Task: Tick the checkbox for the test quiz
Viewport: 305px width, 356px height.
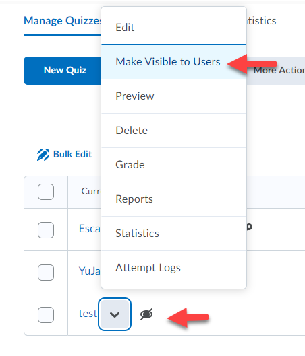Action: pos(46,315)
